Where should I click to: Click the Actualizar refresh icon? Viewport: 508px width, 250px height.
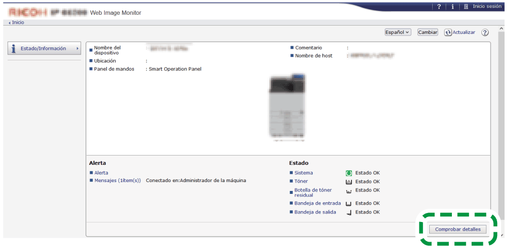point(447,32)
